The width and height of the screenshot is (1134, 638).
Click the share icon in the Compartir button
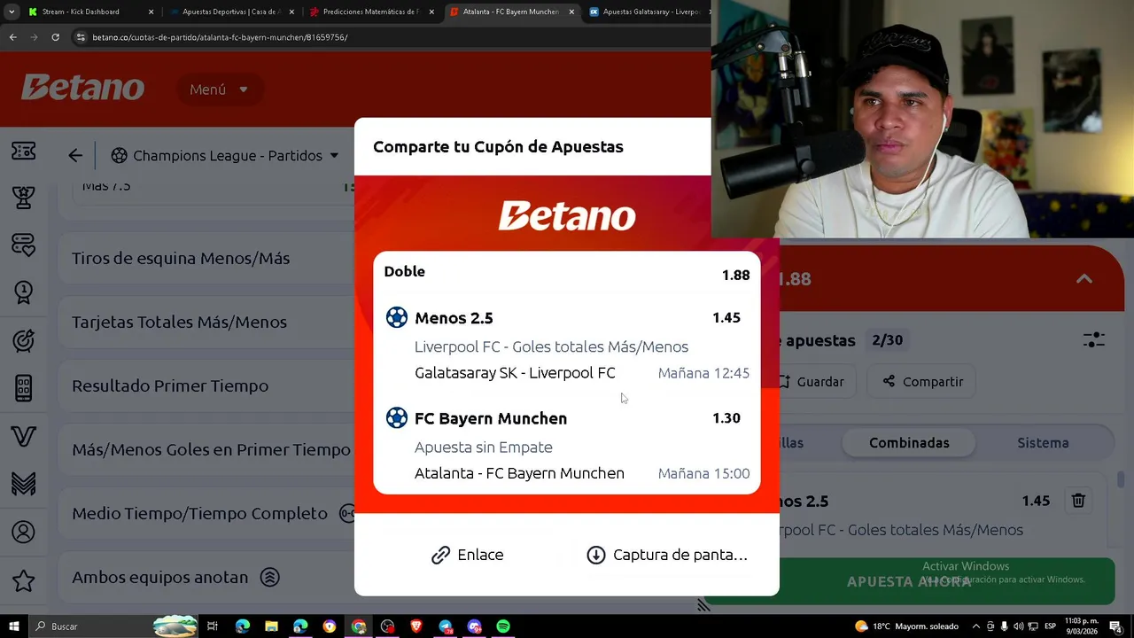coord(889,381)
